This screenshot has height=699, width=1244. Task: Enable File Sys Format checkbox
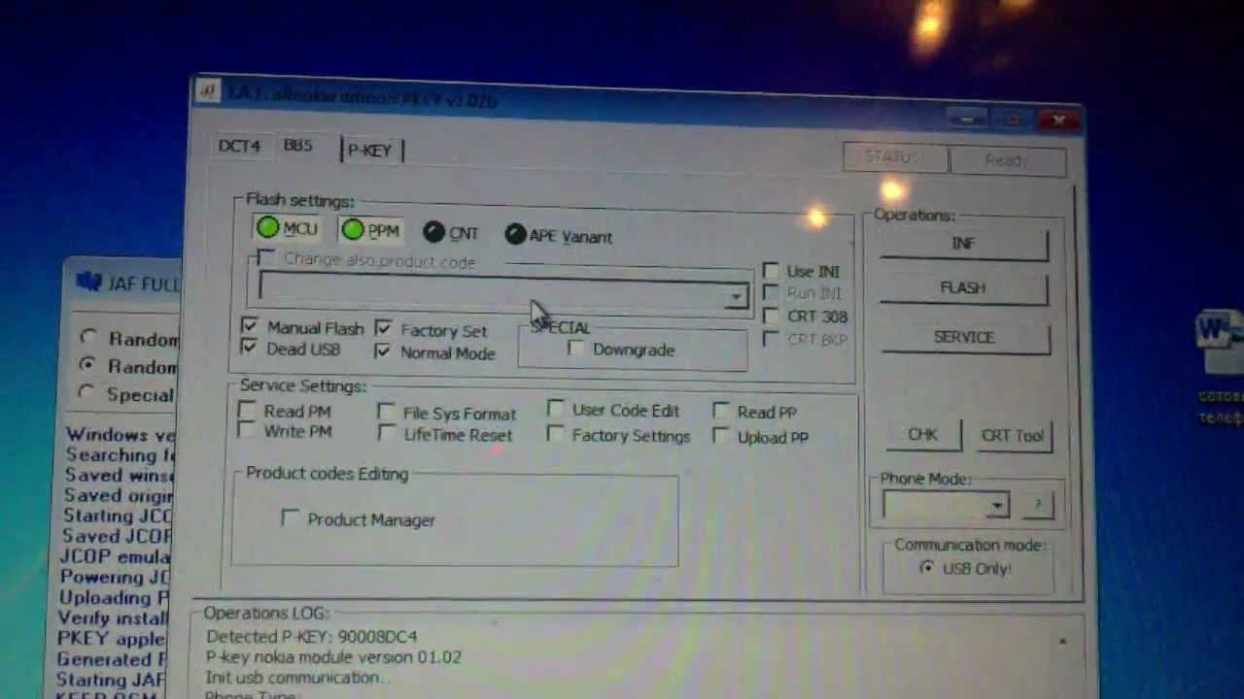click(387, 412)
